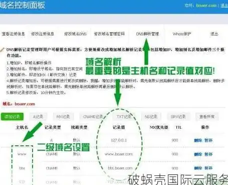228x185 pixels.
Task: Click the red 域名: boaer.com label
Action: point(19,104)
